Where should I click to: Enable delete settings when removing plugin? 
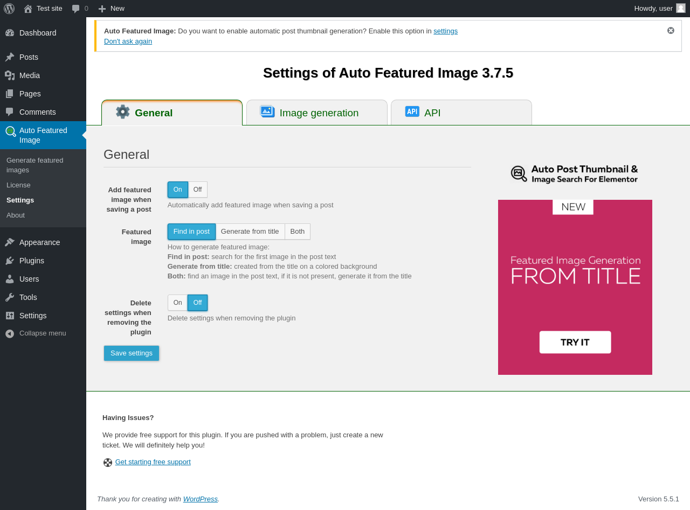[x=177, y=303]
